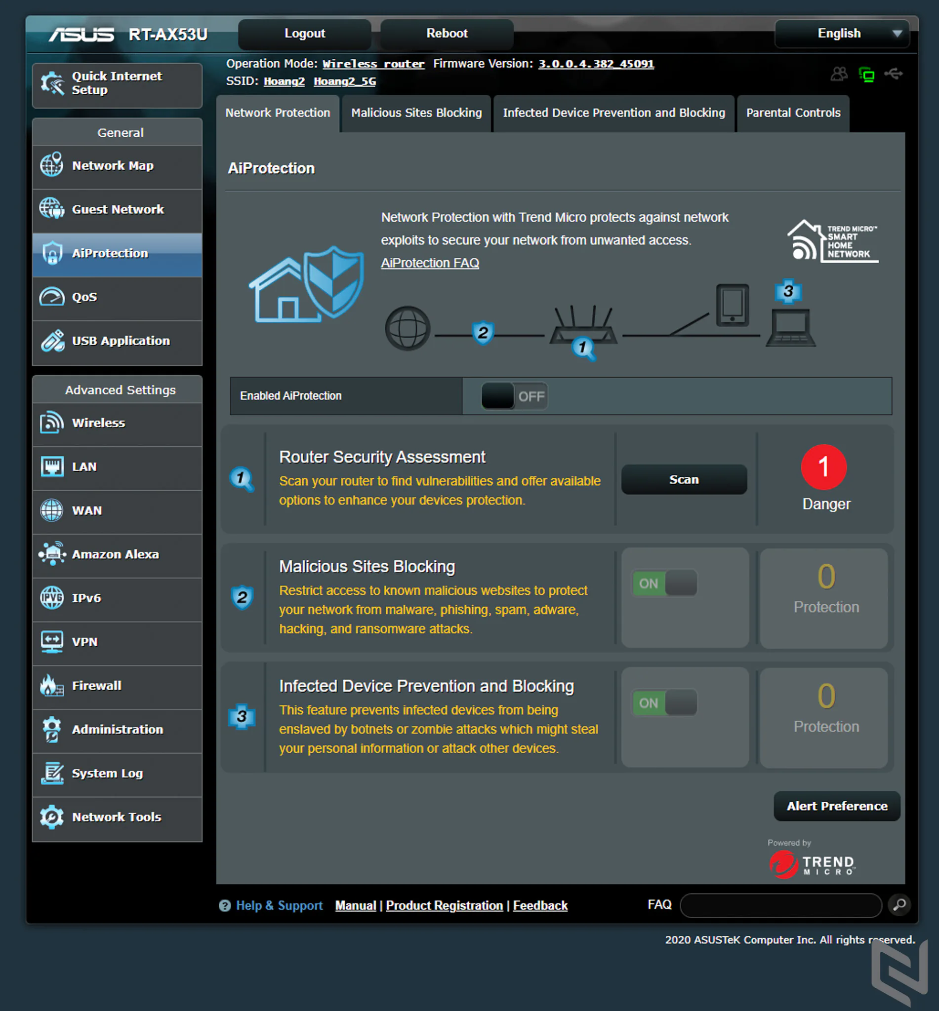Open the English language dropdown
939x1011 pixels.
(842, 34)
